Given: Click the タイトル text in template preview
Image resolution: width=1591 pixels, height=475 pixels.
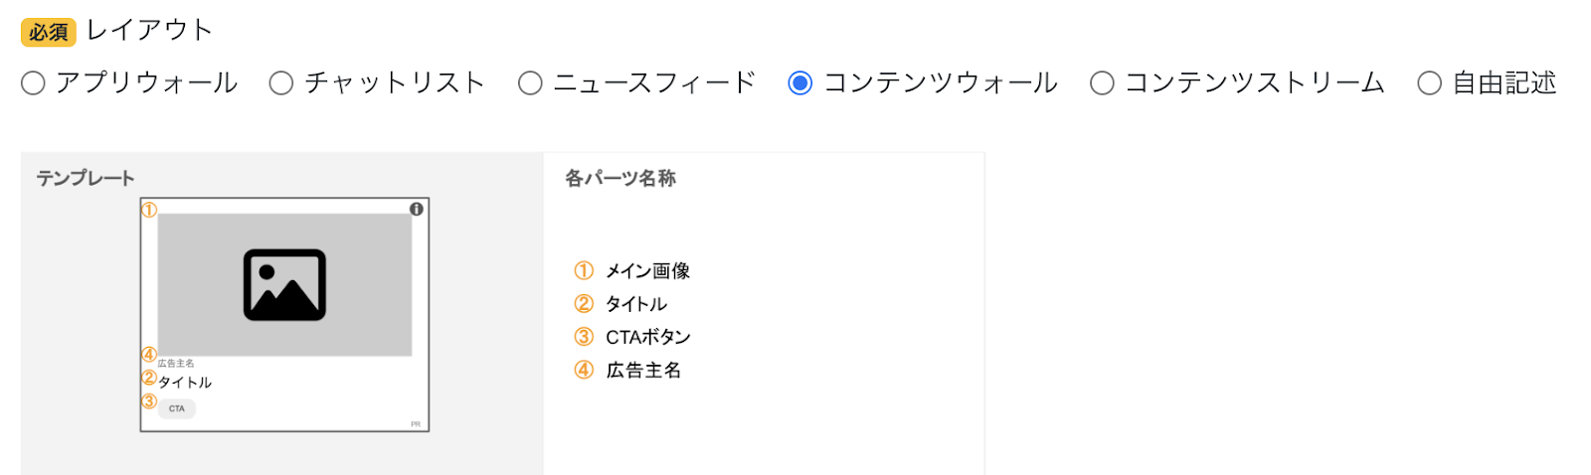Looking at the screenshot, I should (185, 383).
